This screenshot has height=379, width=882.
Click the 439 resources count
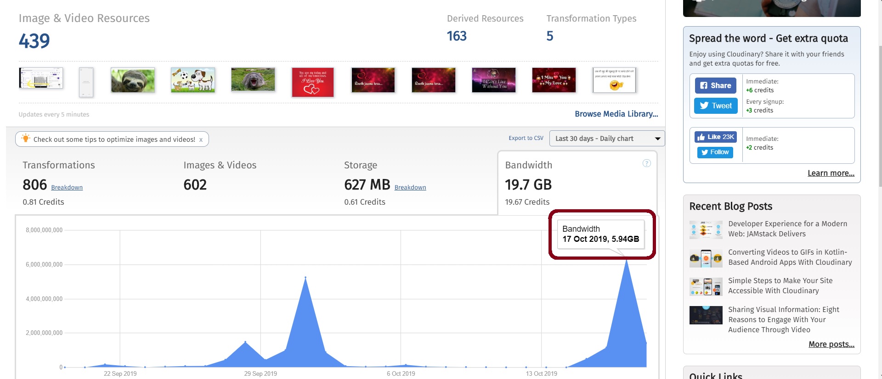(x=34, y=41)
